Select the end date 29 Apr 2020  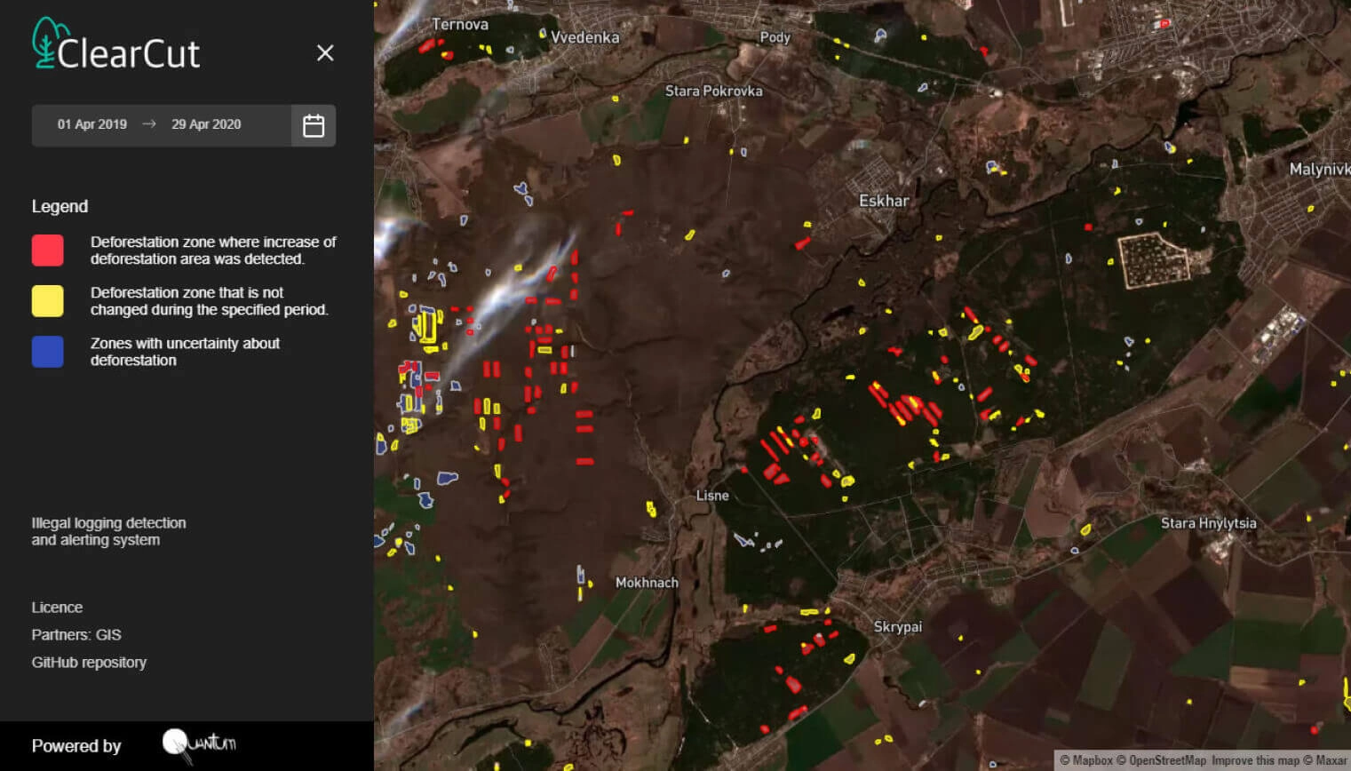point(206,124)
